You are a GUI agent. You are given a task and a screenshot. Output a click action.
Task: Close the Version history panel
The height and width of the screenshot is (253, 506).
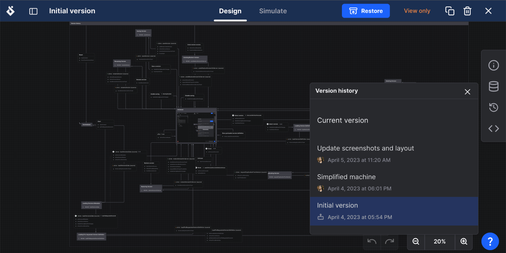(x=467, y=92)
